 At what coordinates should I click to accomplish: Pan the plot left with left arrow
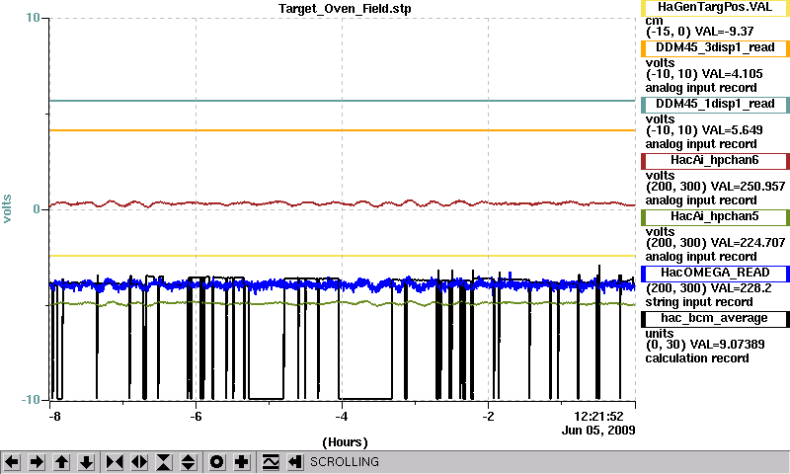tap(12, 462)
